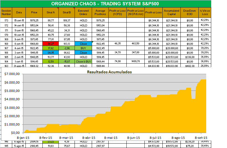Click the green -2,96 Sinal B cell
Screen dimensions: 227x148
67,48
